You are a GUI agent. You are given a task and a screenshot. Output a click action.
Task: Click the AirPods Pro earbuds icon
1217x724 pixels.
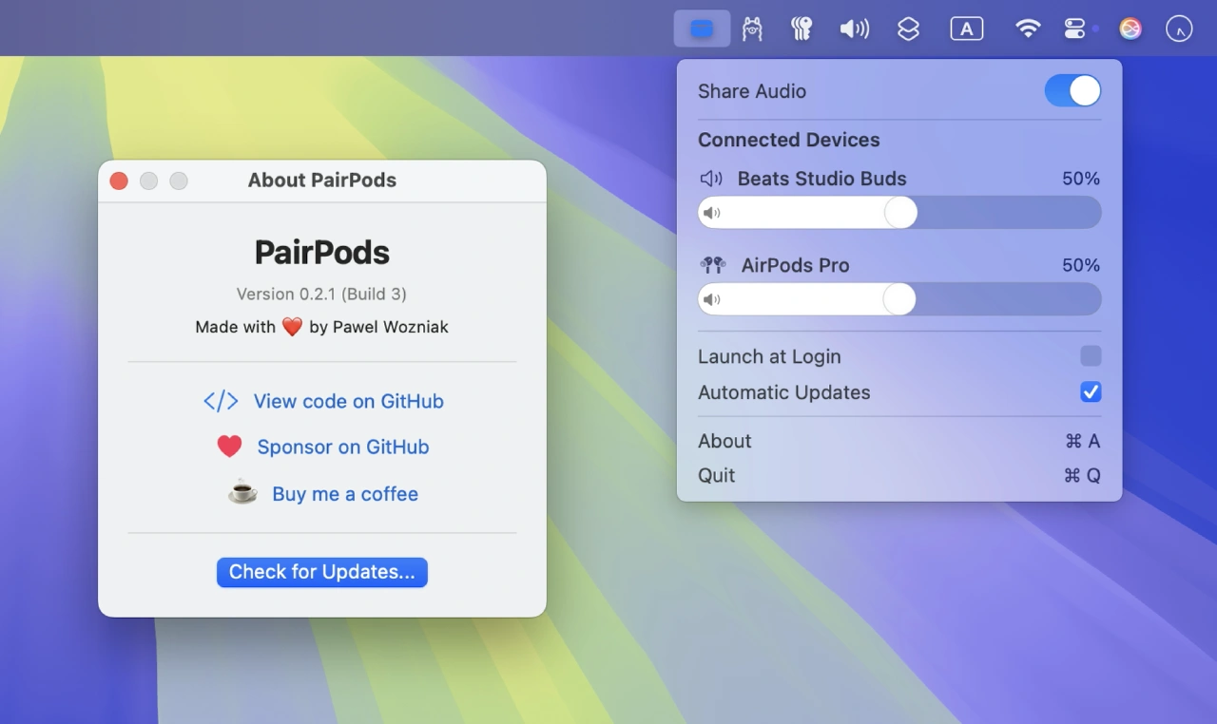[x=712, y=265]
